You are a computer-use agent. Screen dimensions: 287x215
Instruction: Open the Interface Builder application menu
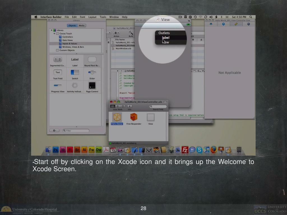(51, 17)
